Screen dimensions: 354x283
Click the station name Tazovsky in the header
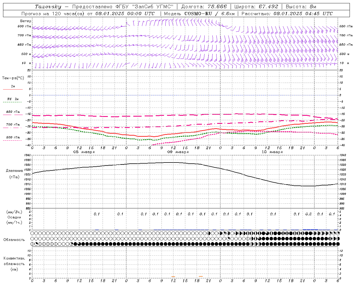48,7
